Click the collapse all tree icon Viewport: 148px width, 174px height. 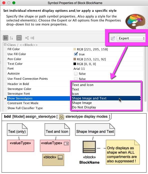coord(32,38)
